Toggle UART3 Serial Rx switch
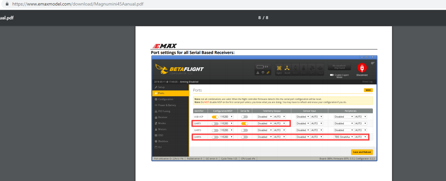The image size is (446, 181). coord(245,130)
